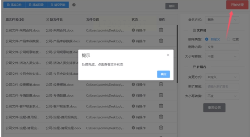Click the help question mark icon
The height and width of the screenshot is (137, 250).
pyautogui.click(x=74, y=5)
